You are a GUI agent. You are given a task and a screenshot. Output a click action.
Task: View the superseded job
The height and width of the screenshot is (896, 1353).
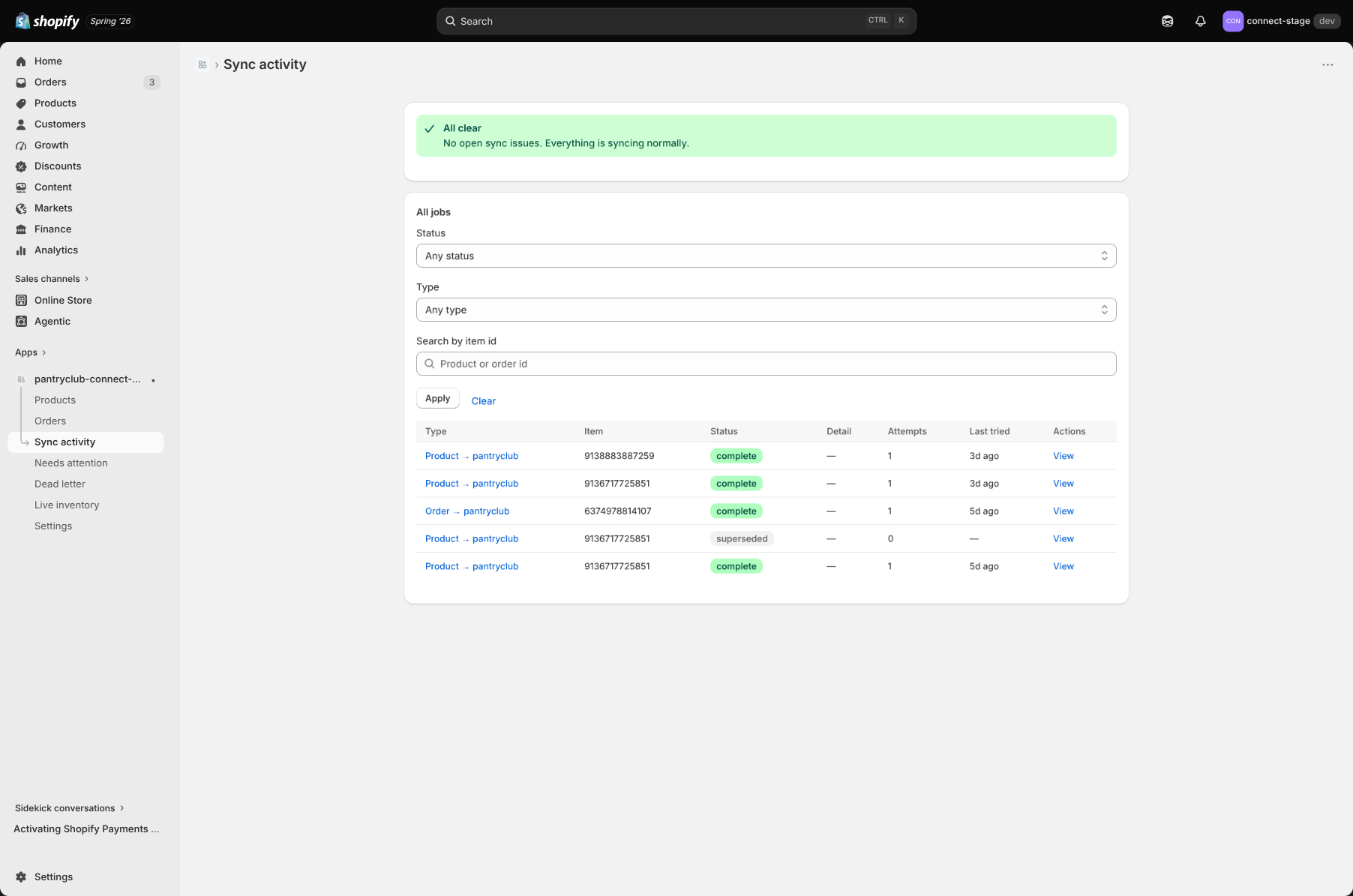(x=1063, y=539)
